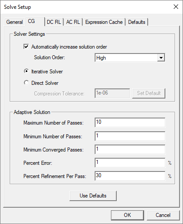Image resolution: width=183 pixels, height=224 pixels.
Task: Close the Solve Setup window
Action: tap(176, 7)
